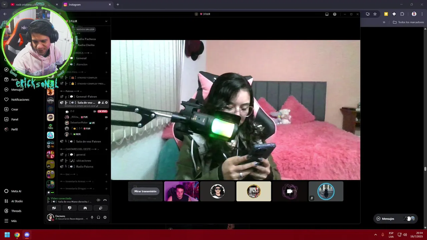This screenshot has height=240, width=427.
Task: Click the Mirar transmisión button
Action: click(145, 191)
